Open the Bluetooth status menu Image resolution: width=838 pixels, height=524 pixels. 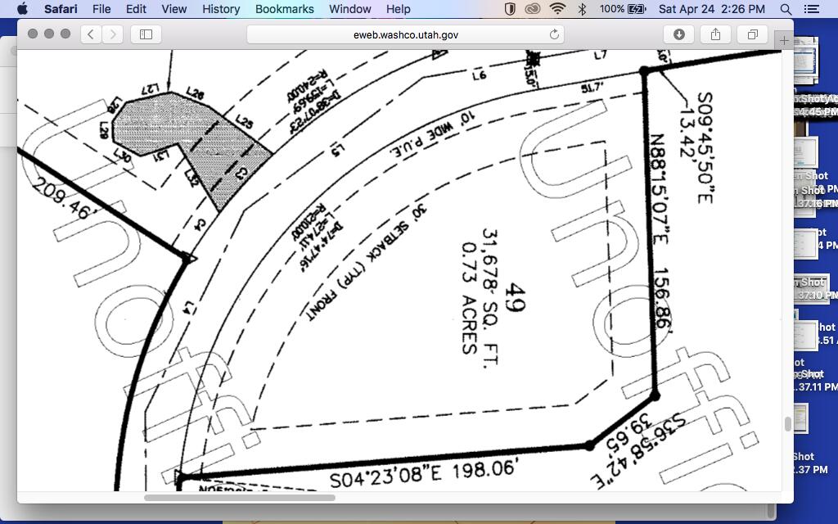(583, 8)
